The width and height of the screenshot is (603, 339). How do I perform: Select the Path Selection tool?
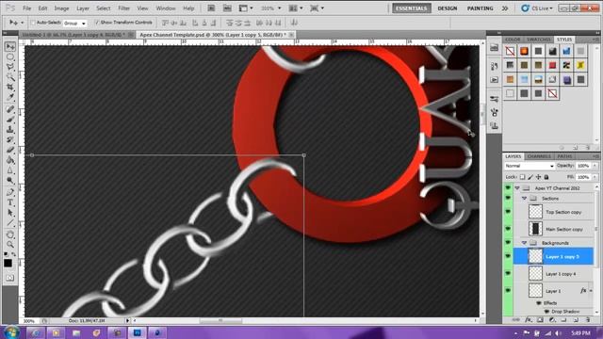point(10,213)
